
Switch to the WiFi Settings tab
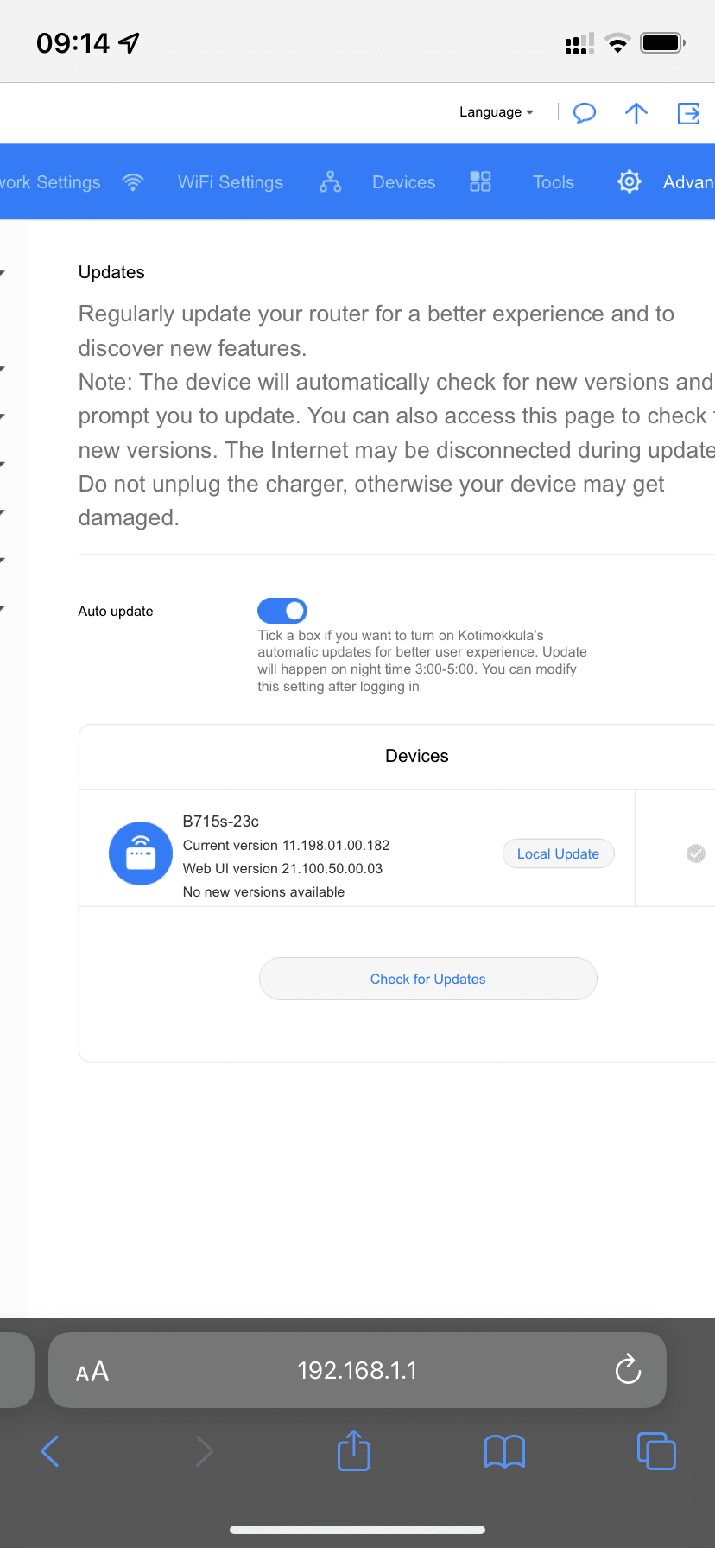230,182
